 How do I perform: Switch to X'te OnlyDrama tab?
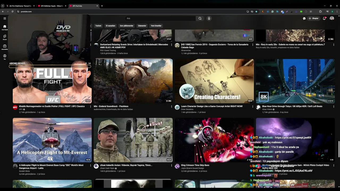pyautogui.click(x=20, y=6)
